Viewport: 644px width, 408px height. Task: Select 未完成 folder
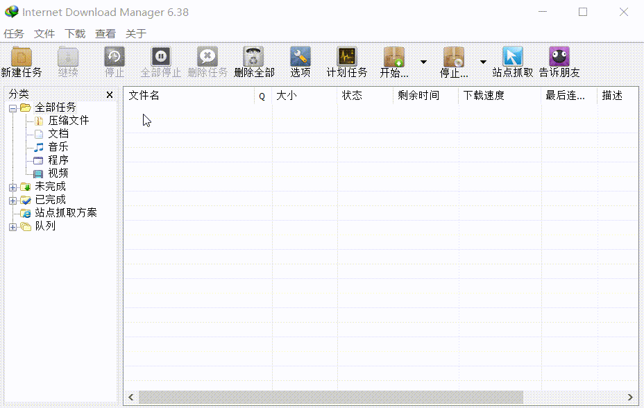50,187
